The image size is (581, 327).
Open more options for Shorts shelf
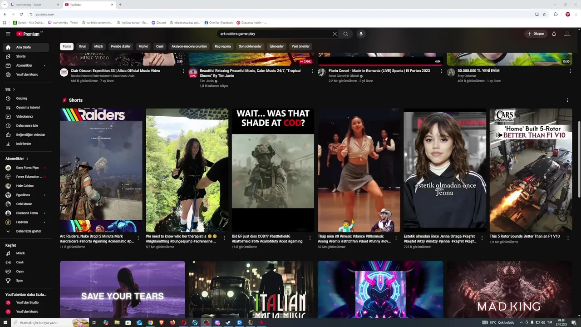(567, 100)
